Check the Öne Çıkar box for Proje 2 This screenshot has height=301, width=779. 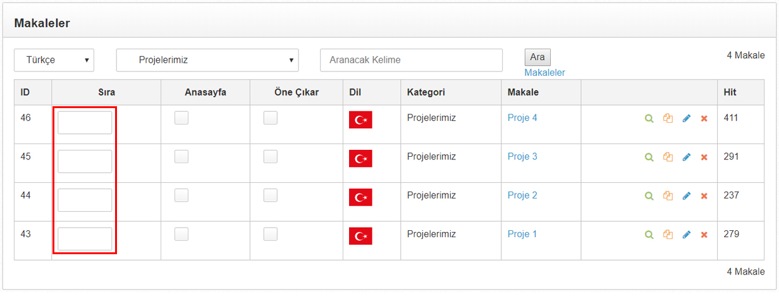[x=271, y=195]
